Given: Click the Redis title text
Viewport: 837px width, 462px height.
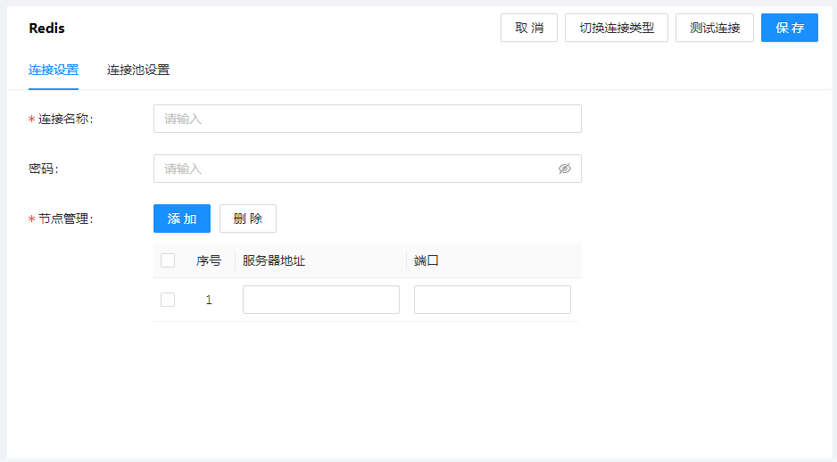Looking at the screenshot, I should (x=46, y=28).
